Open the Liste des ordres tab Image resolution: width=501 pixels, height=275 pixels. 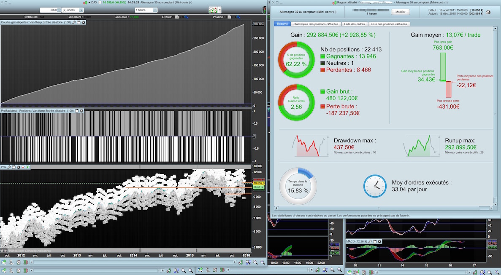(x=354, y=24)
